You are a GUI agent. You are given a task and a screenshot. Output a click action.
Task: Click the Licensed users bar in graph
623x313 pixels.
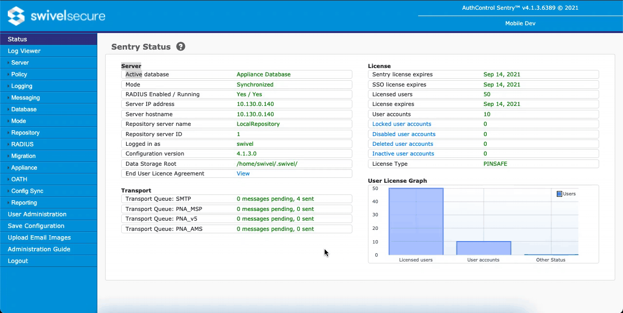(416, 222)
